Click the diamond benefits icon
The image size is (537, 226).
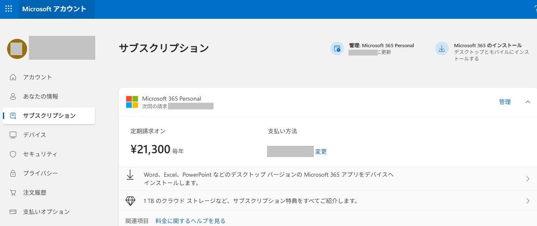point(130,201)
